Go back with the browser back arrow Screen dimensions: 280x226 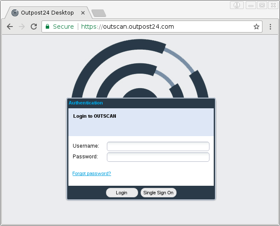(x=10, y=27)
